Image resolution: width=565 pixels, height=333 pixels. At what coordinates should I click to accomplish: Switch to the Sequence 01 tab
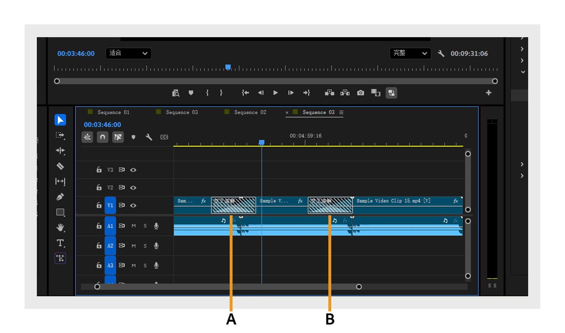pyautogui.click(x=113, y=112)
